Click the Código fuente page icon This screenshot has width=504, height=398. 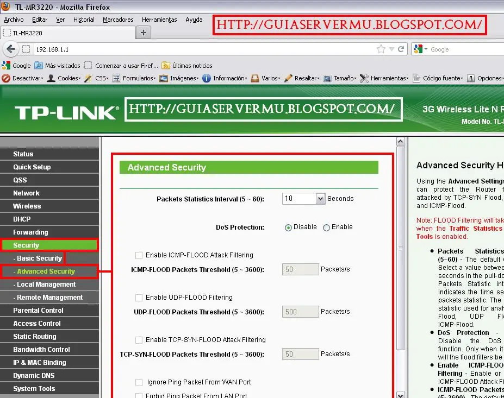click(416, 78)
